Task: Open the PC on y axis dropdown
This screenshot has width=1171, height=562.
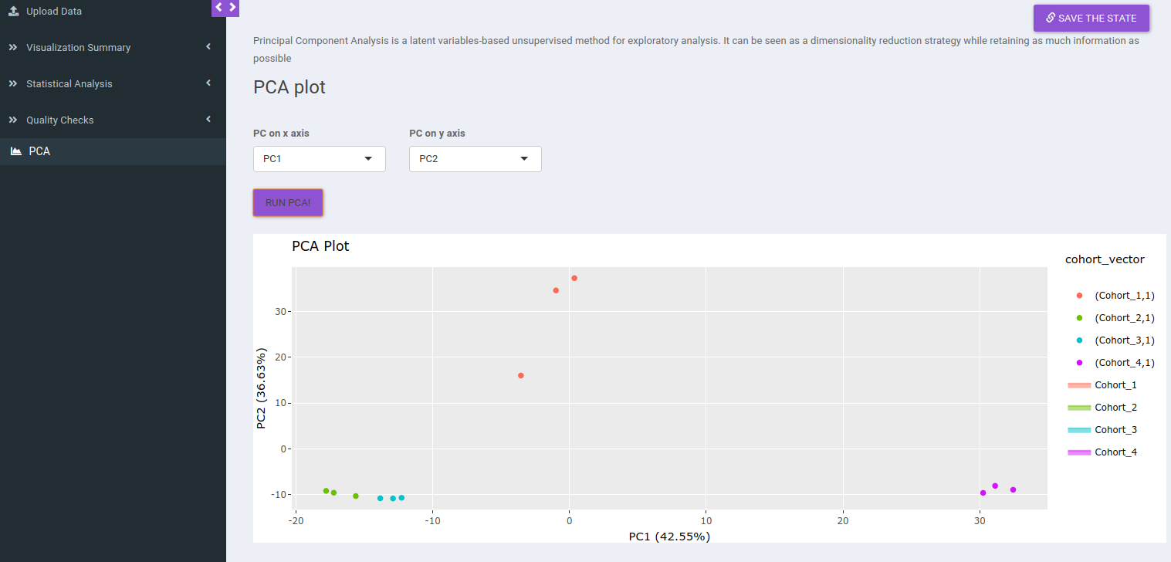Action: click(x=476, y=159)
